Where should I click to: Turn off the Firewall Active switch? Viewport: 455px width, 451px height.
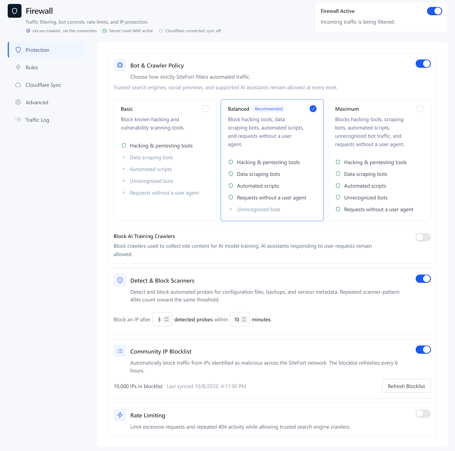pos(435,11)
